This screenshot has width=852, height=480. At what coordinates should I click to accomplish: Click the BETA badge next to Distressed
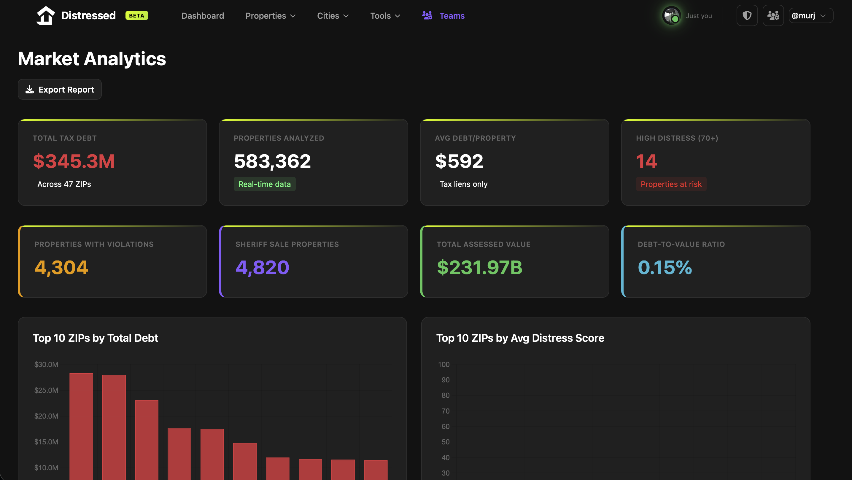[x=136, y=15]
